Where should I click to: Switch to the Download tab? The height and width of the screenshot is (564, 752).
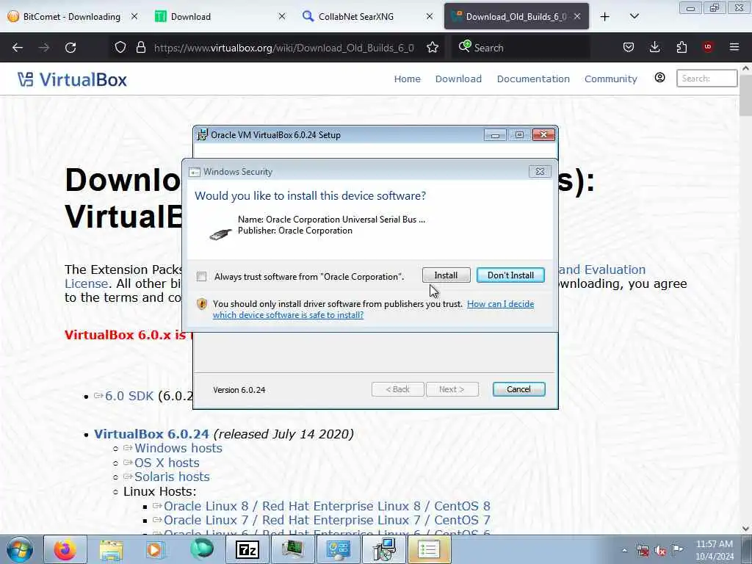220,16
